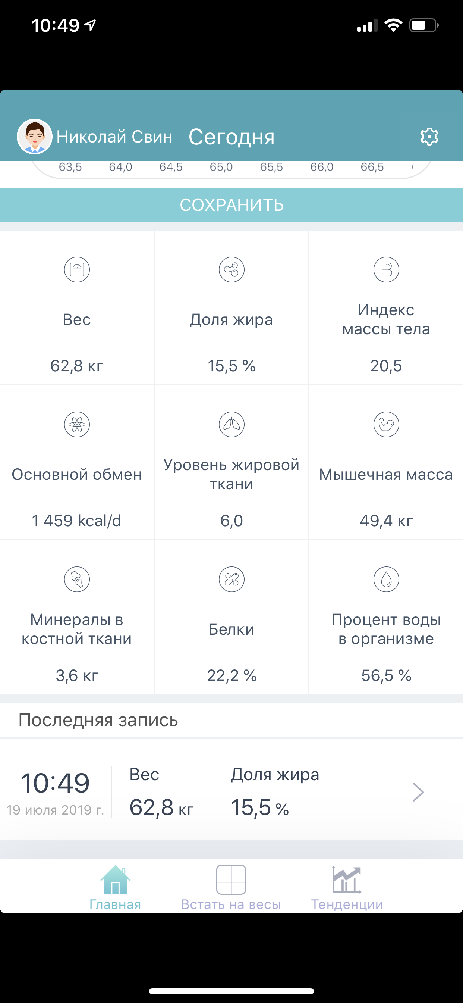Tap the Мышечная масса muscle icon
The width and height of the screenshot is (463, 1003).
coord(386,424)
